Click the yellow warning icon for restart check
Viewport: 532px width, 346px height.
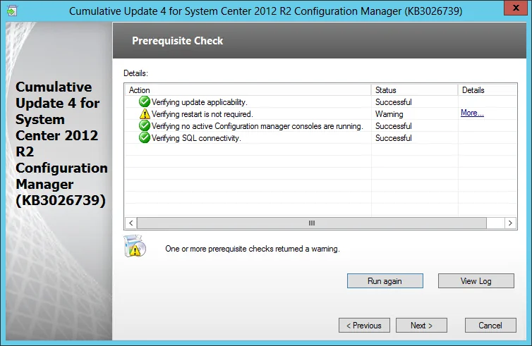145,114
